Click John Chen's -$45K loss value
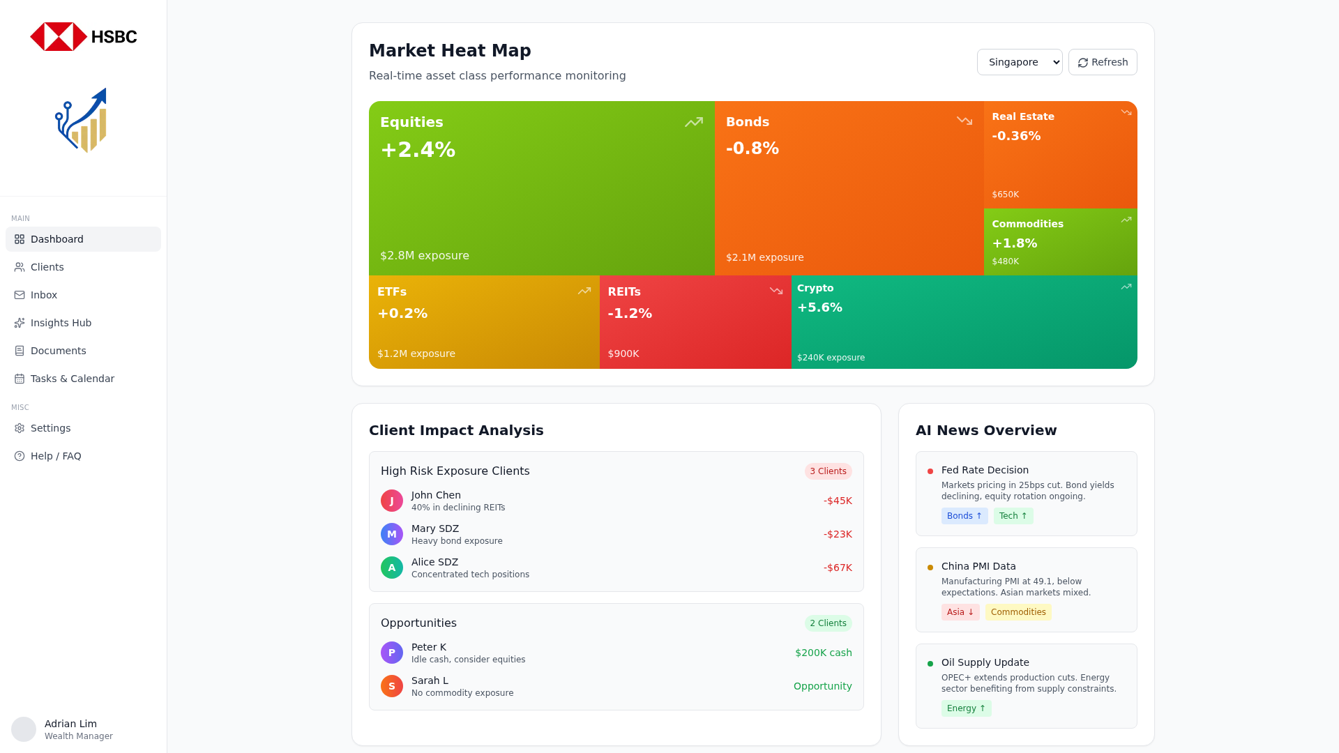The height and width of the screenshot is (753, 1339). click(x=838, y=501)
